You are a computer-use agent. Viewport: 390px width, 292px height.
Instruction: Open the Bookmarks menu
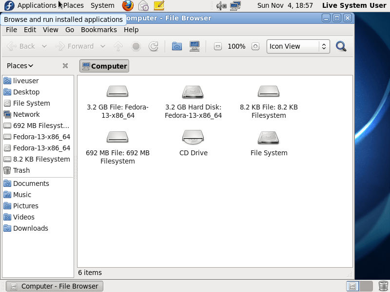pyautogui.click(x=99, y=30)
